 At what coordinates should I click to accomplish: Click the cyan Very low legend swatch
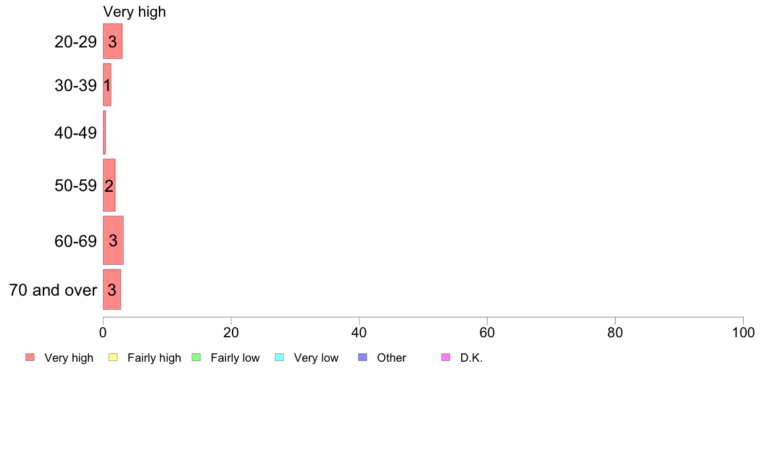point(279,357)
